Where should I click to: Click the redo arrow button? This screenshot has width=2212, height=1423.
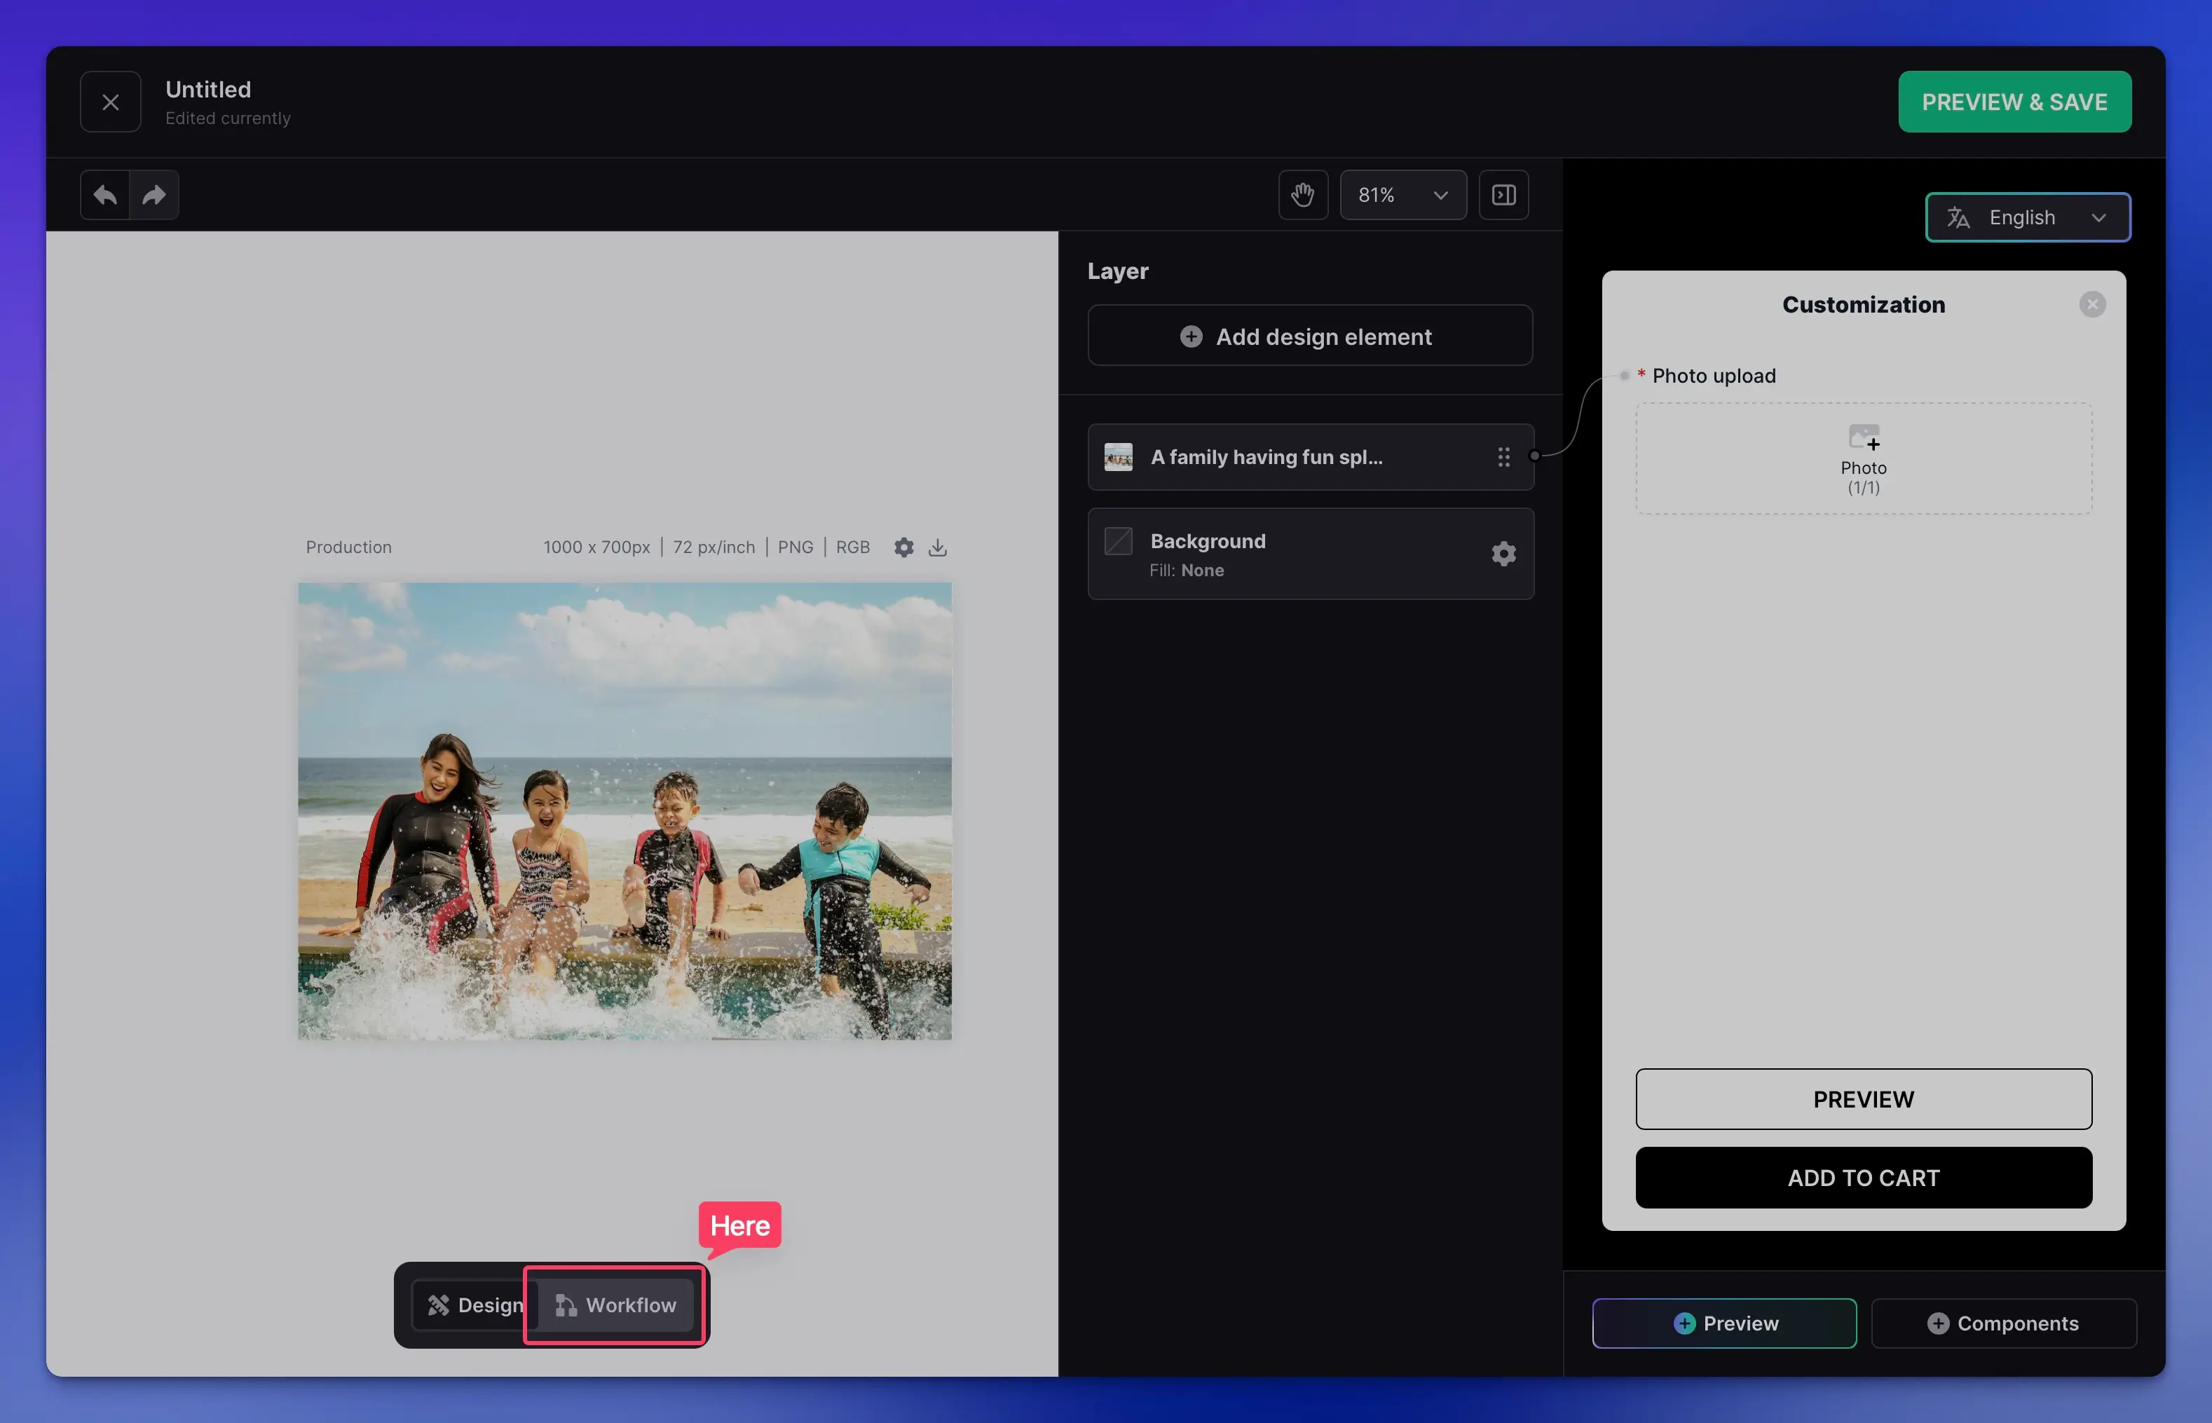coord(154,195)
